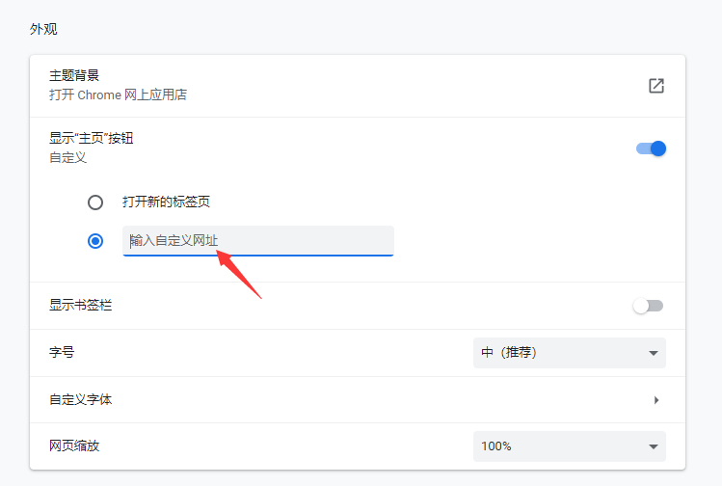Toggle the 显示书签栏 switch
This screenshot has height=486, width=722.
click(x=648, y=306)
